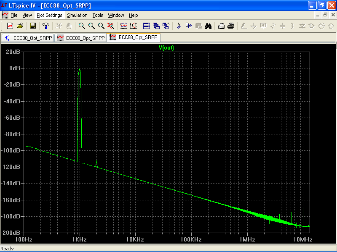Screen dimensions: 337x252
Task: Click the 10MHz horizontal axis label
Action: point(303,239)
